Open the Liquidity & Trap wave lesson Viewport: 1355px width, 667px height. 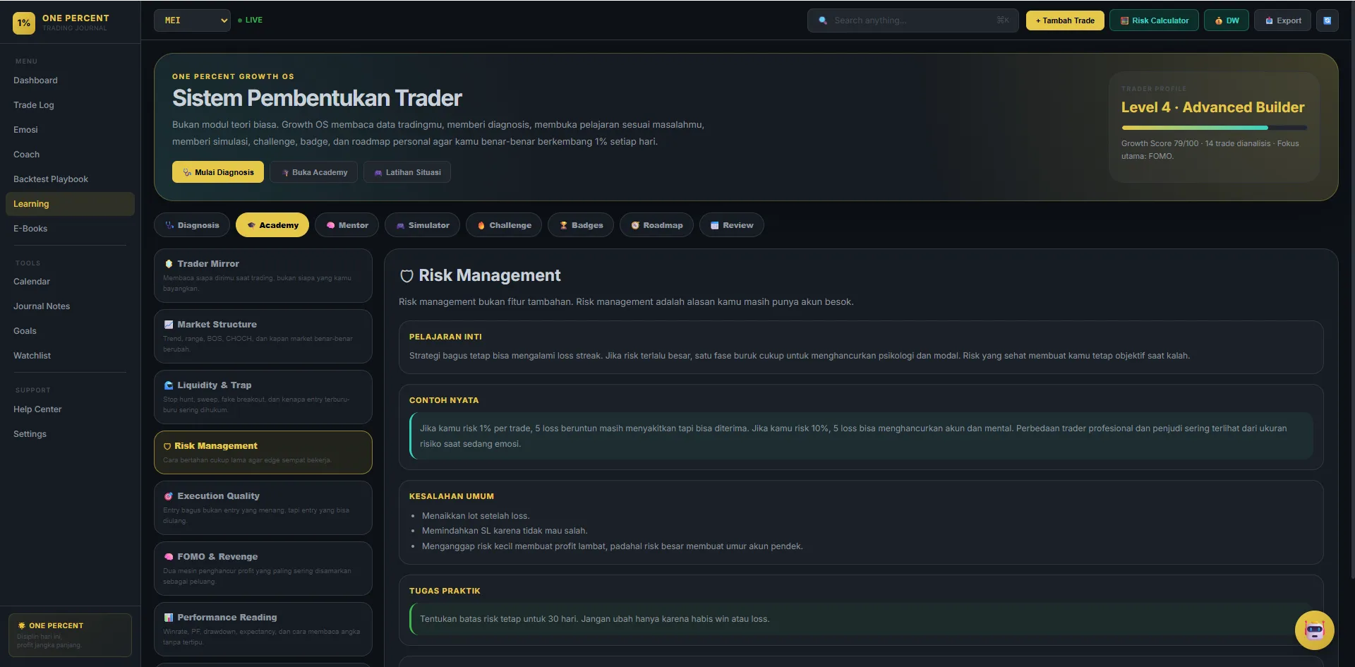pyautogui.click(x=263, y=397)
